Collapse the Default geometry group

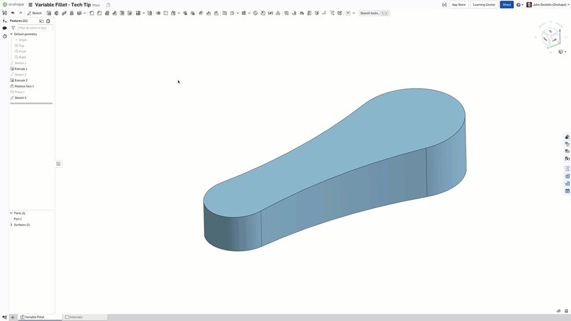pyautogui.click(x=11, y=34)
